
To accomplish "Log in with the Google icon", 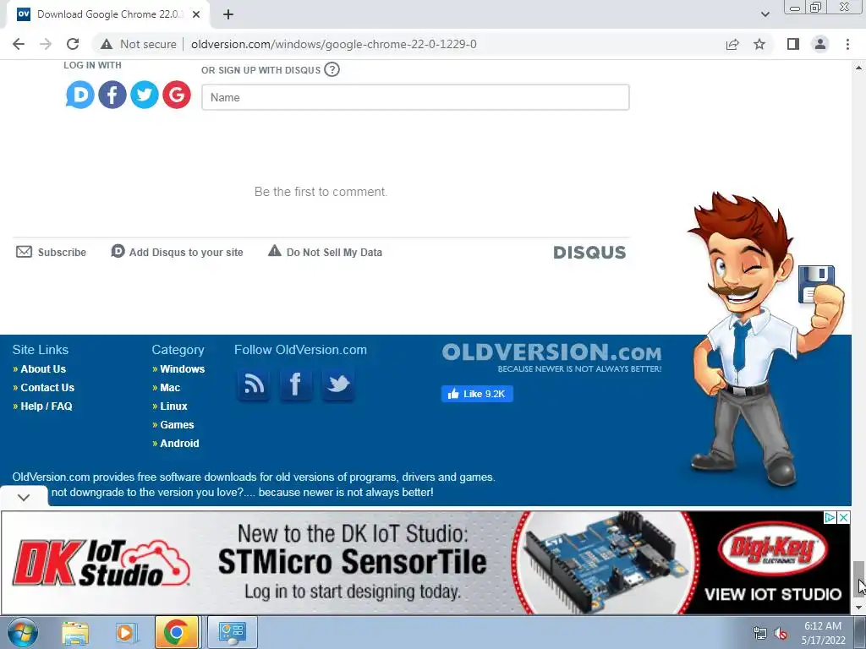I will pyautogui.click(x=176, y=95).
